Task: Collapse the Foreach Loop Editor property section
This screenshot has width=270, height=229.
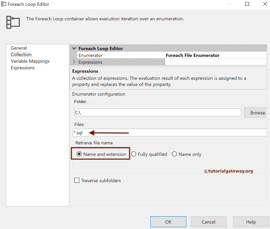Action: tap(74, 48)
